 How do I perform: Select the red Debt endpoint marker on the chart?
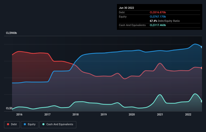point(202,68)
